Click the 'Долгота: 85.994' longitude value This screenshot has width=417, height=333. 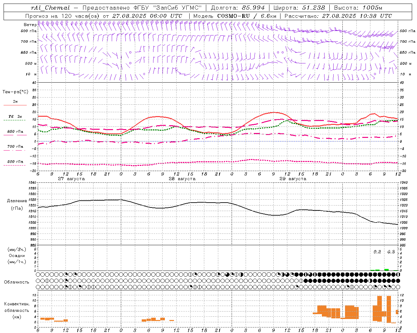pyautogui.click(x=237, y=8)
